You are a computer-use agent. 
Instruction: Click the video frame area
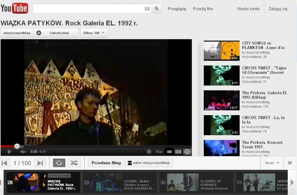[96, 92]
